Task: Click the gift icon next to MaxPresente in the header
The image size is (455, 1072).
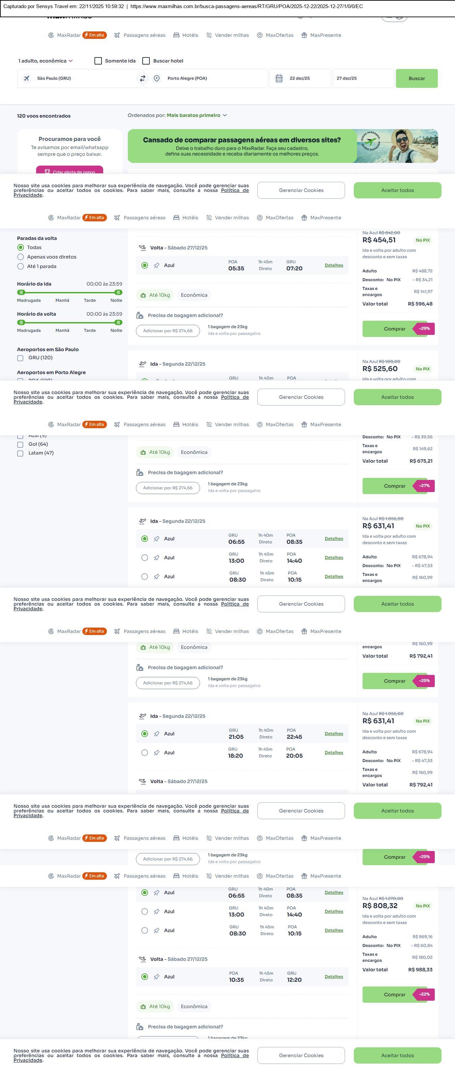Action: [x=304, y=35]
